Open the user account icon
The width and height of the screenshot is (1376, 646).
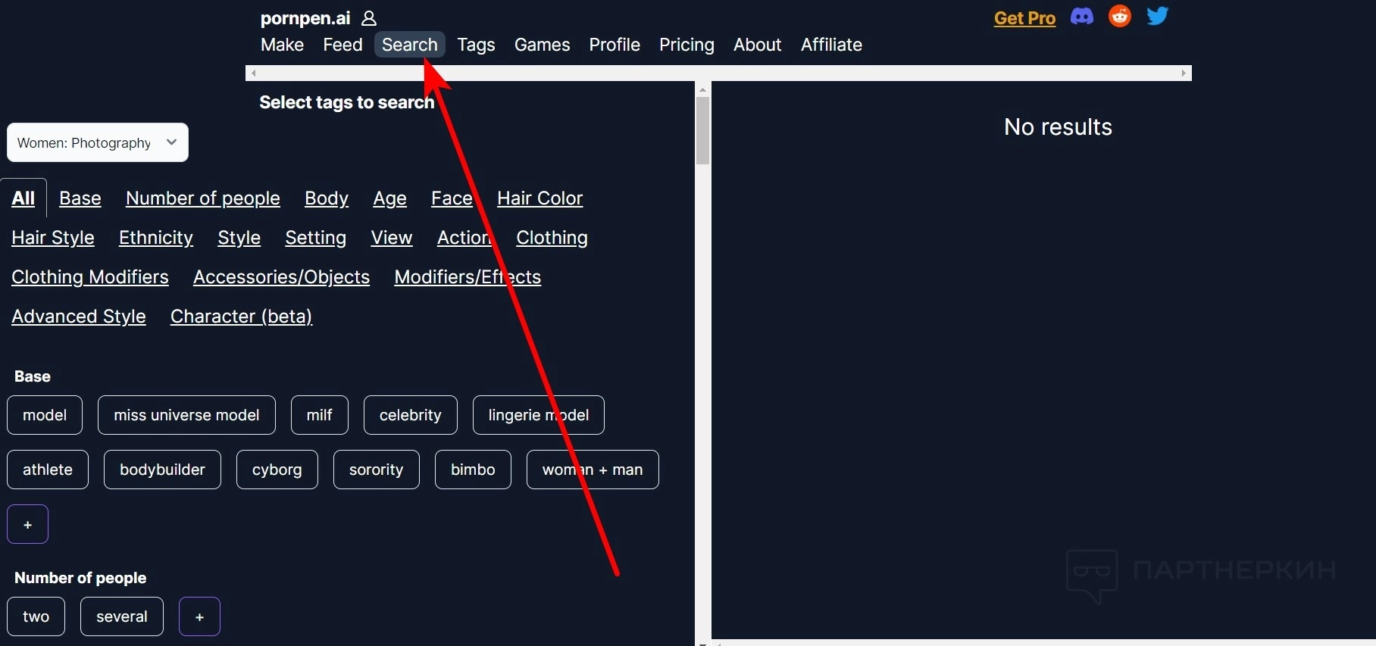coord(369,18)
